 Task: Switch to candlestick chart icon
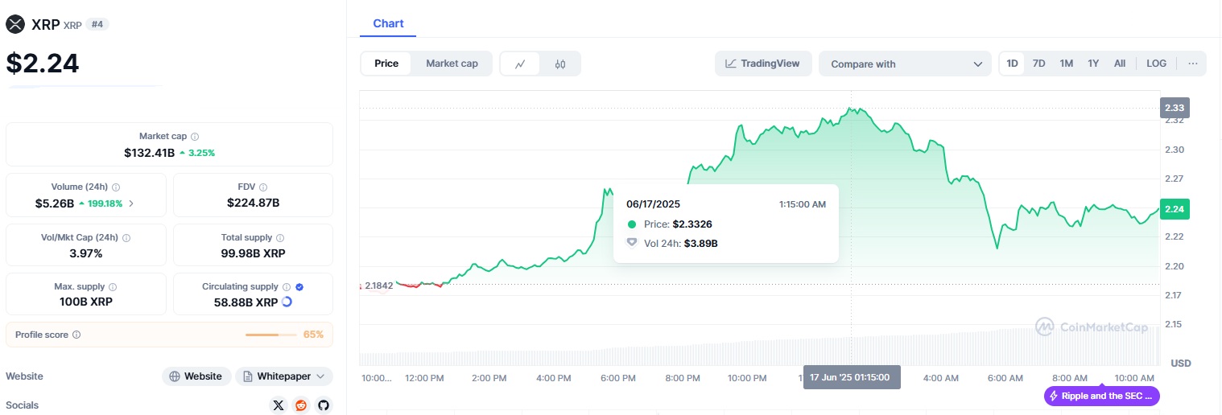pos(560,64)
